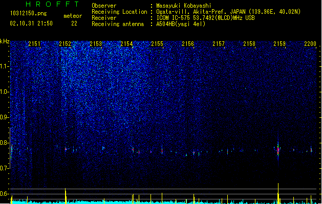Click the 2151 time marker

(x=34, y=44)
